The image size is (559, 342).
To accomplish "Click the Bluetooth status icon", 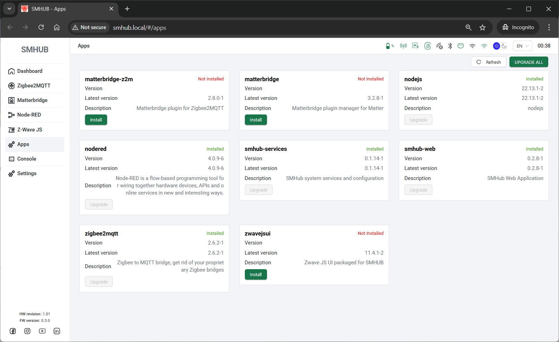I will pos(450,46).
